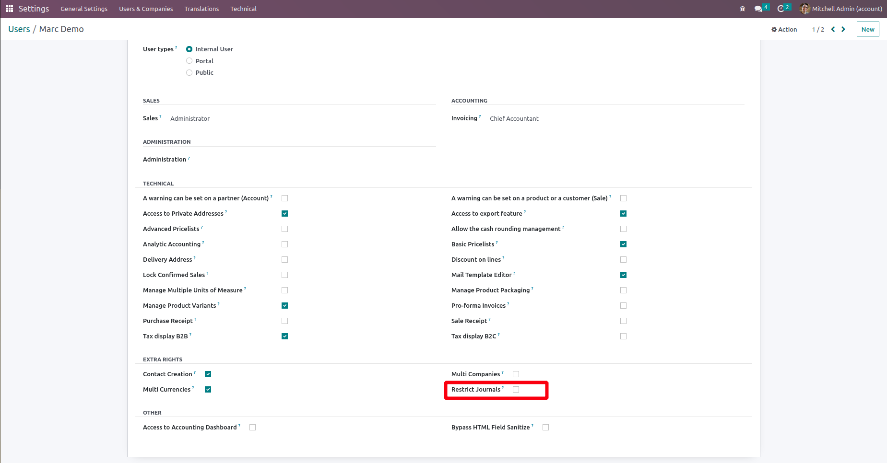Viewport: 887px width, 463px height.
Task: Navigate back to Users breadcrumb
Action: click(19, 29)
